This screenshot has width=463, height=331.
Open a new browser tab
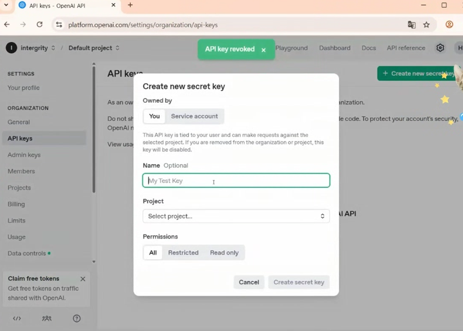click(130, 5)
